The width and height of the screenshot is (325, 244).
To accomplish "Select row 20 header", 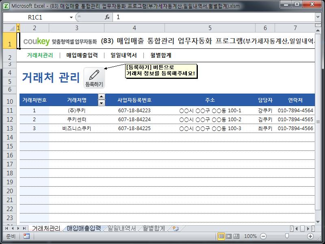I will [10, 191].
